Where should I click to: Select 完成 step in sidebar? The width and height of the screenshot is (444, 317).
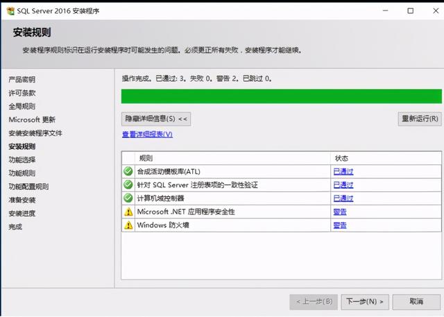(x=15, y=227)
